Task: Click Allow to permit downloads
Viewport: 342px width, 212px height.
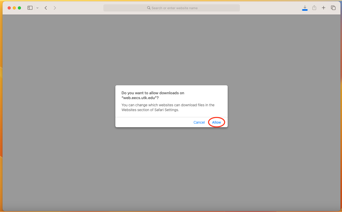Action: pyautogui.click(x=216, y=122)
